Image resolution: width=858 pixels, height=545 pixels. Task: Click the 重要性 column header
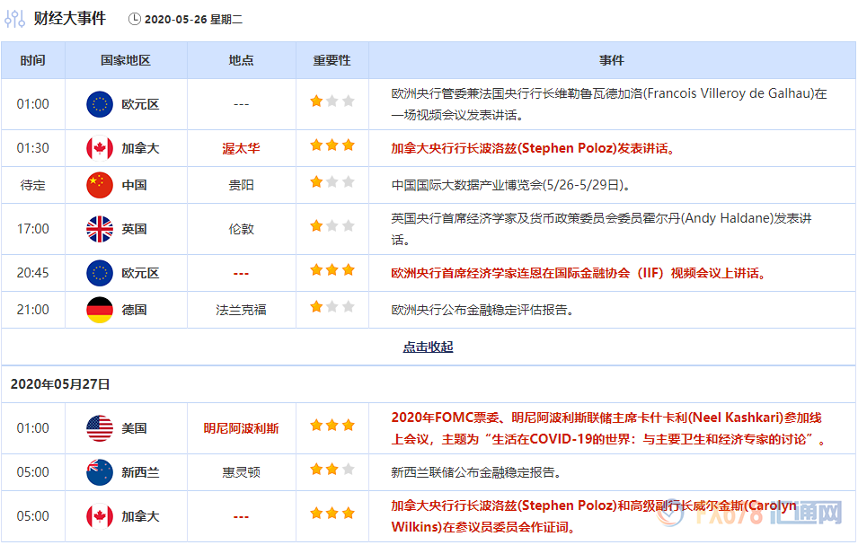coord(332,60)
